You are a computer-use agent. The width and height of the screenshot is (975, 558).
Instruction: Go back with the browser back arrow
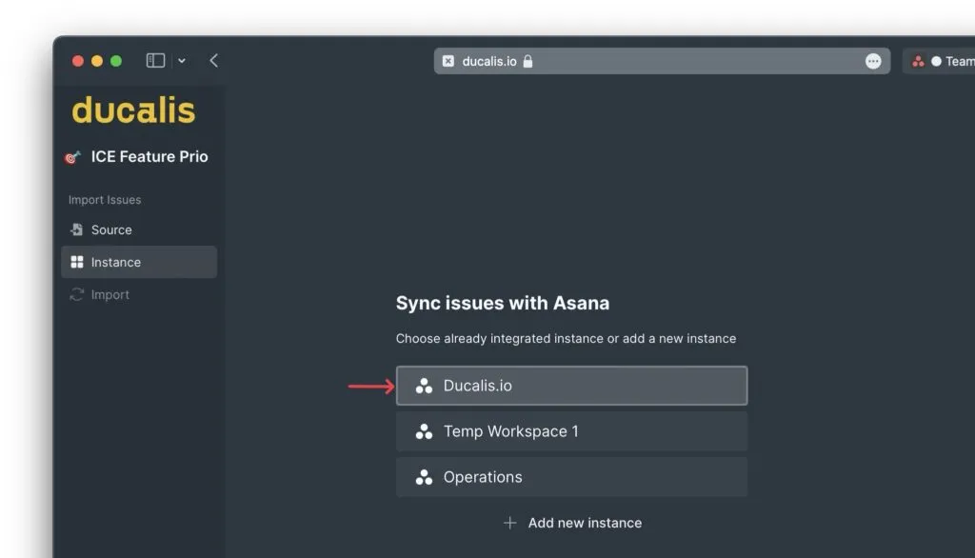coord(213,61)
